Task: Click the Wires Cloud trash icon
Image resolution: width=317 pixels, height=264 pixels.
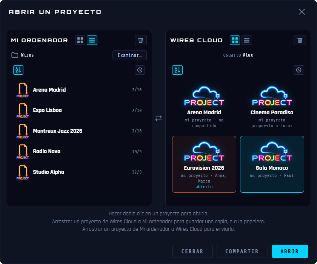Action: pyautogui.click(x=300, y=40)
